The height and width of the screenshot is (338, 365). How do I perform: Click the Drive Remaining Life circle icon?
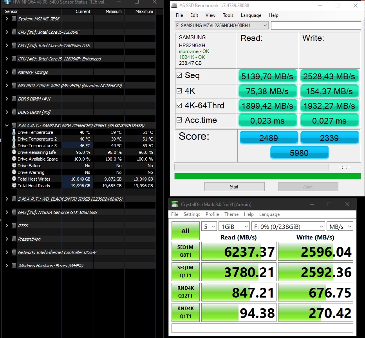click(x=14, y=152)
